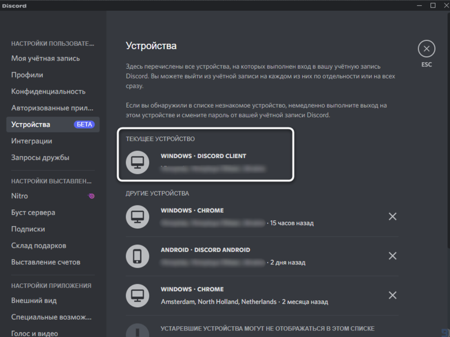This screenshot has height=337, width=450.
Task: Remove the Amsterdam Windows Chrome session
Action: tap(393, 295)
